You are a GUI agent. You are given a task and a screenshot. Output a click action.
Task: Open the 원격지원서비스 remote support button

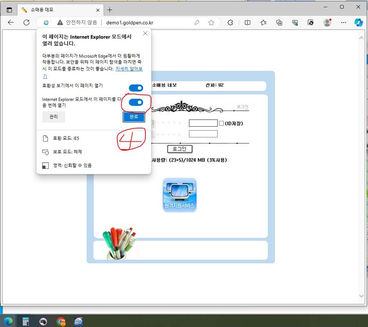click(180, 195)
